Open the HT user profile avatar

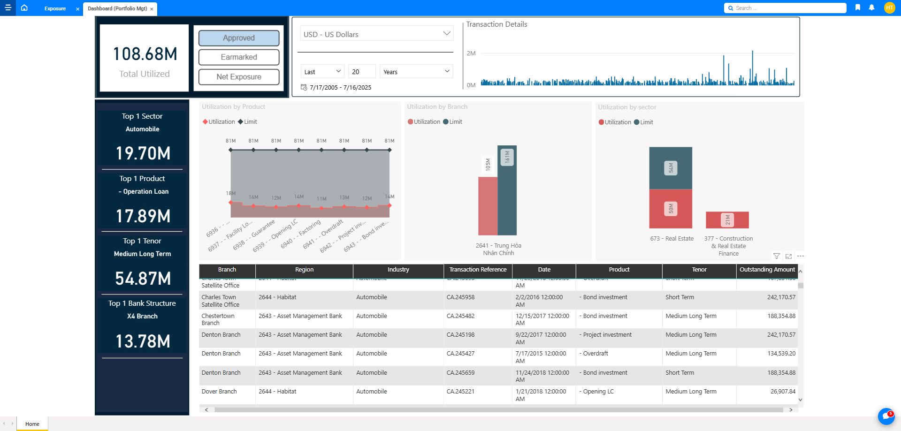pos(889,8)
